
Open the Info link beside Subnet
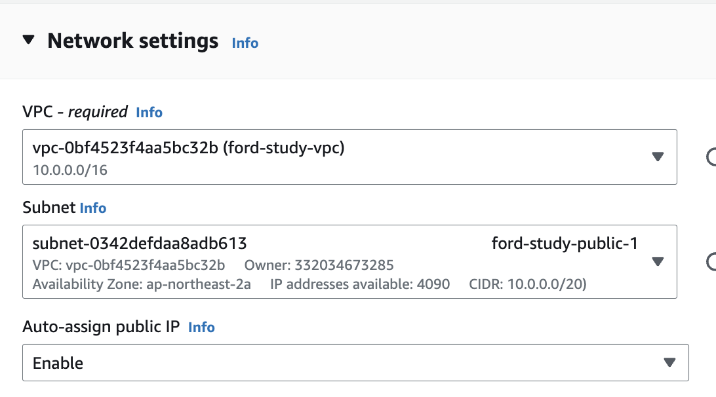[92, 208]
